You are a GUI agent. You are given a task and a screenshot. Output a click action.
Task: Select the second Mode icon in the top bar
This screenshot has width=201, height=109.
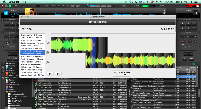coord(77,6)
